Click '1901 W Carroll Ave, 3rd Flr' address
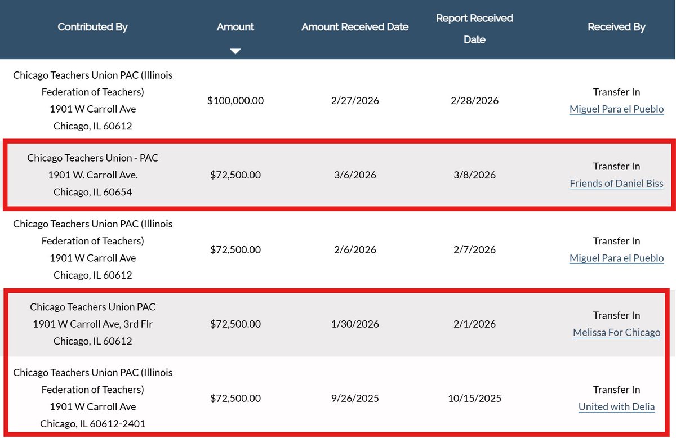This screenshot has width=676, height=438. pyautogui.click(x=93, y=324)
